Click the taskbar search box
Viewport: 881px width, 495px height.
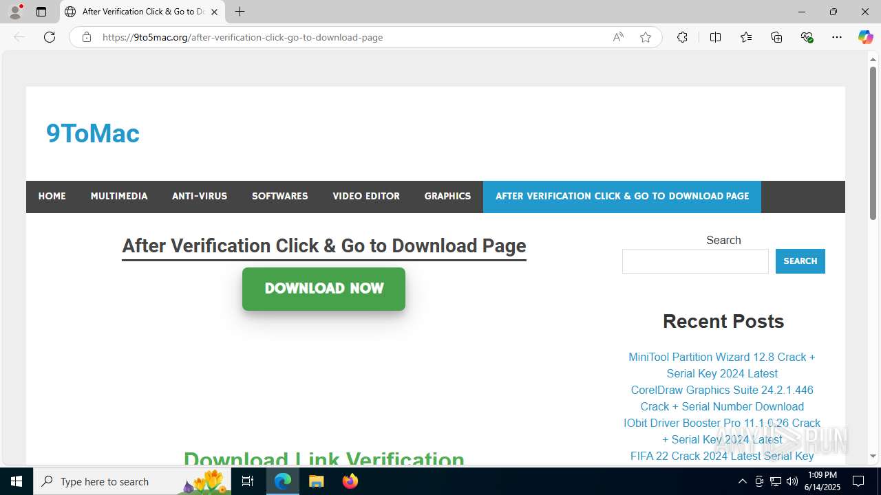coord(134,481)
